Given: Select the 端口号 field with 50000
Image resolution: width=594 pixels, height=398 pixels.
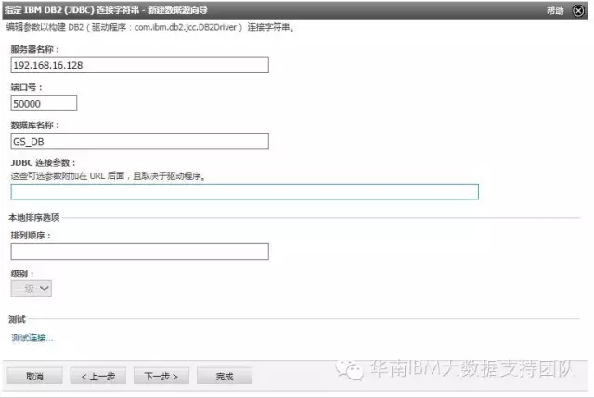Looking at the screenshot, I should point(44,103).
